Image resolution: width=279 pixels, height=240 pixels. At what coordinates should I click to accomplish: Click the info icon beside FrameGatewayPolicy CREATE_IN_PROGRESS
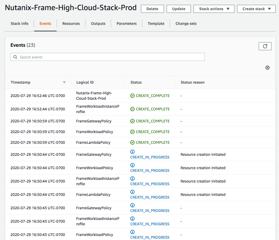(x=132, y=152)
